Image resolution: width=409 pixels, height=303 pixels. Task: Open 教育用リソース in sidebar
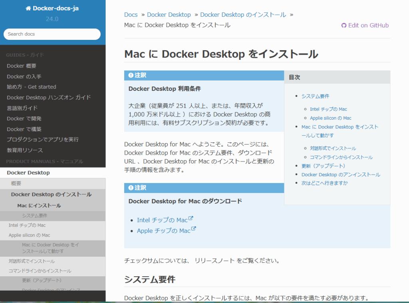[25, 150]
